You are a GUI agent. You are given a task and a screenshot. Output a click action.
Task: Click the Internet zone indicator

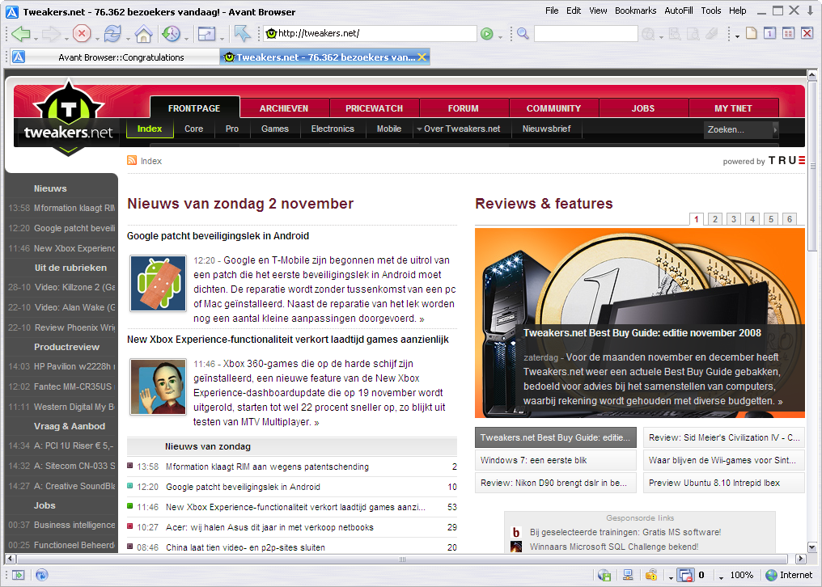point(789,575)
